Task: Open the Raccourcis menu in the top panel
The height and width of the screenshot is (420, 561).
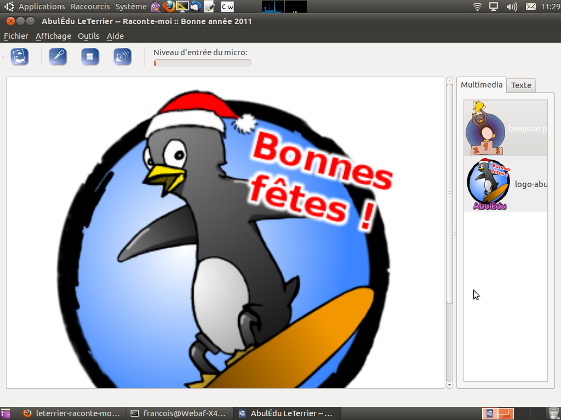Action: [90, 7]
